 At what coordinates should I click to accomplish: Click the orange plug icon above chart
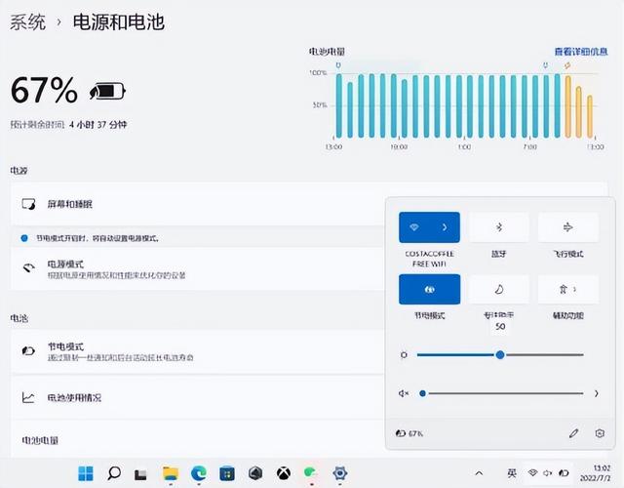(x=567, y=65)
